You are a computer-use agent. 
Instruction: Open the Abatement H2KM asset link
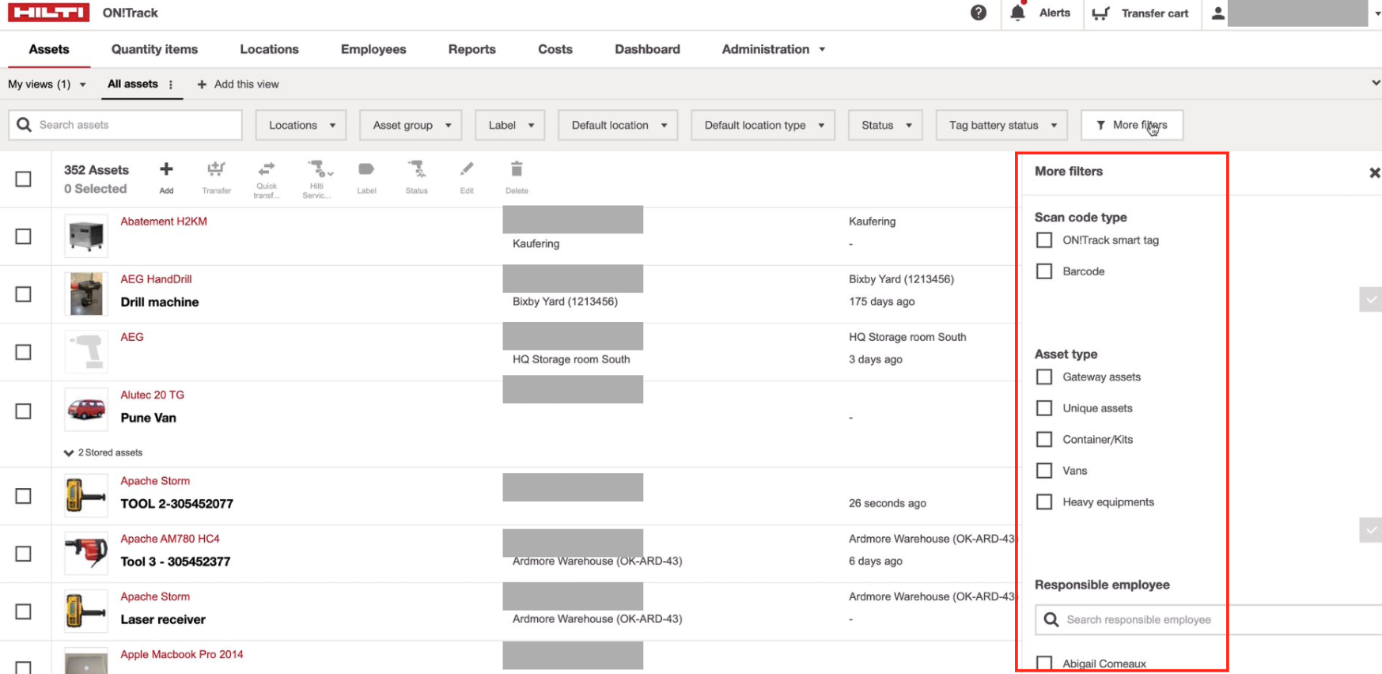point(164,222)
